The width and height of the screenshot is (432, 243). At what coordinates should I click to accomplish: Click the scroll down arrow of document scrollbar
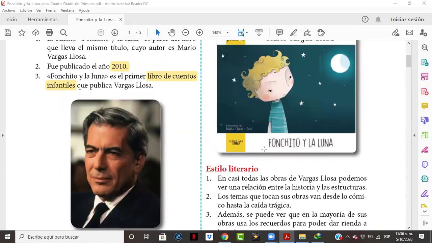(409, 228)
